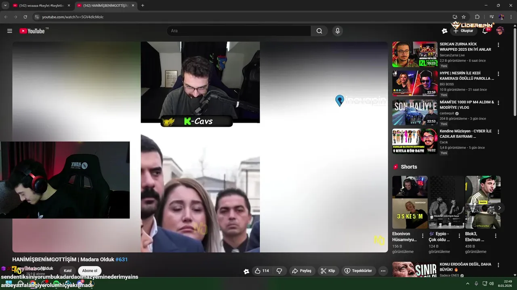Click microphone icon in system tray
517x290 pixels.
pyautogui.click(x=476, y=284)
